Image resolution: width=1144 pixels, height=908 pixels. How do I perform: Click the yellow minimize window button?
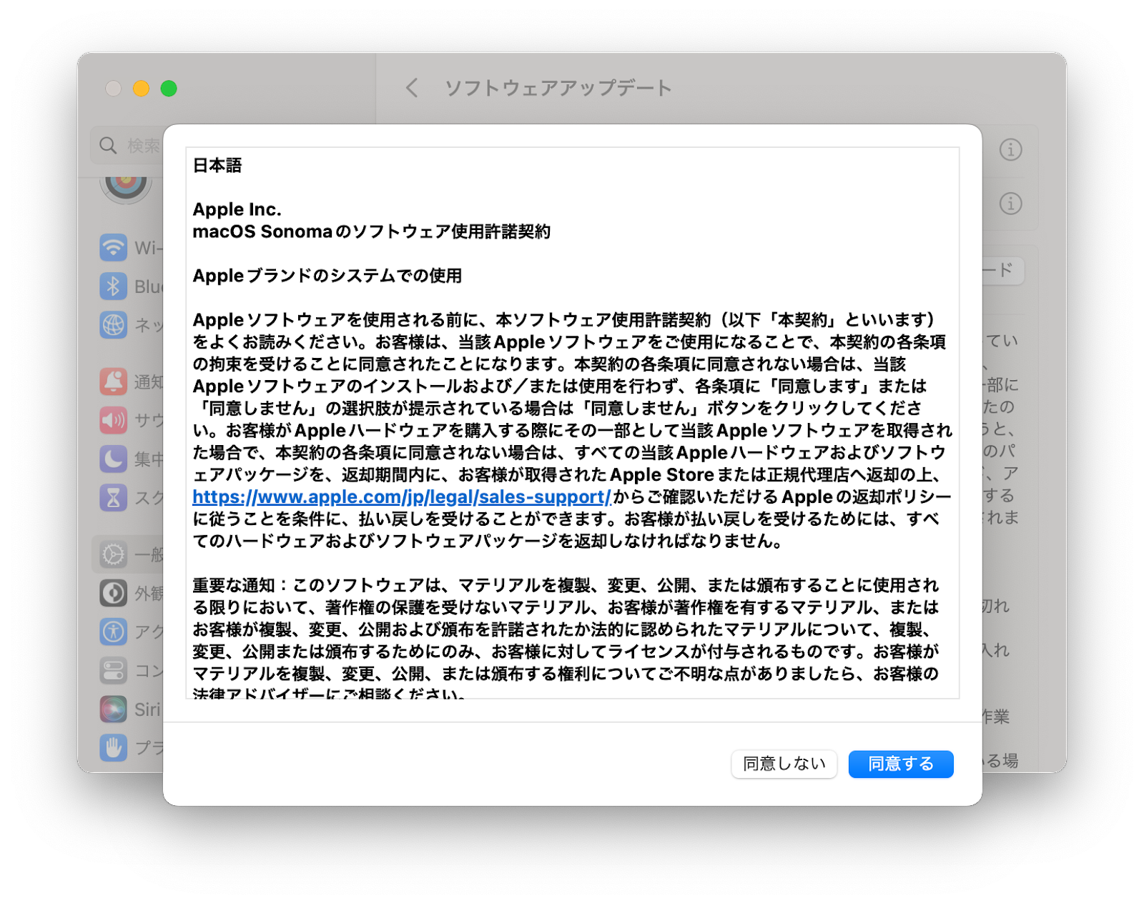(141, 88)
